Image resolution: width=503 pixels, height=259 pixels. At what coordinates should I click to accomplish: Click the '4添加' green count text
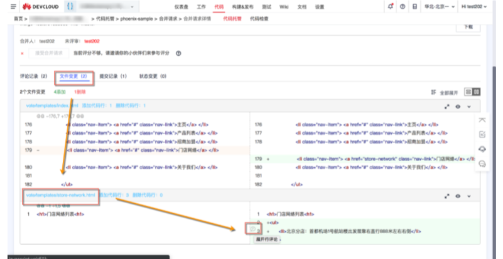(60, 92)
